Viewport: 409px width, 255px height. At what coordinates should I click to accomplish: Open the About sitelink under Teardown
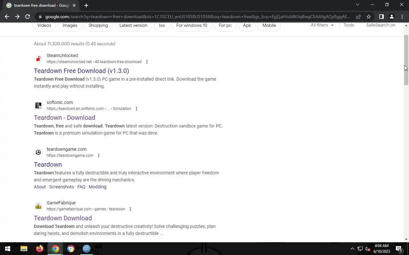coord(40,187)
